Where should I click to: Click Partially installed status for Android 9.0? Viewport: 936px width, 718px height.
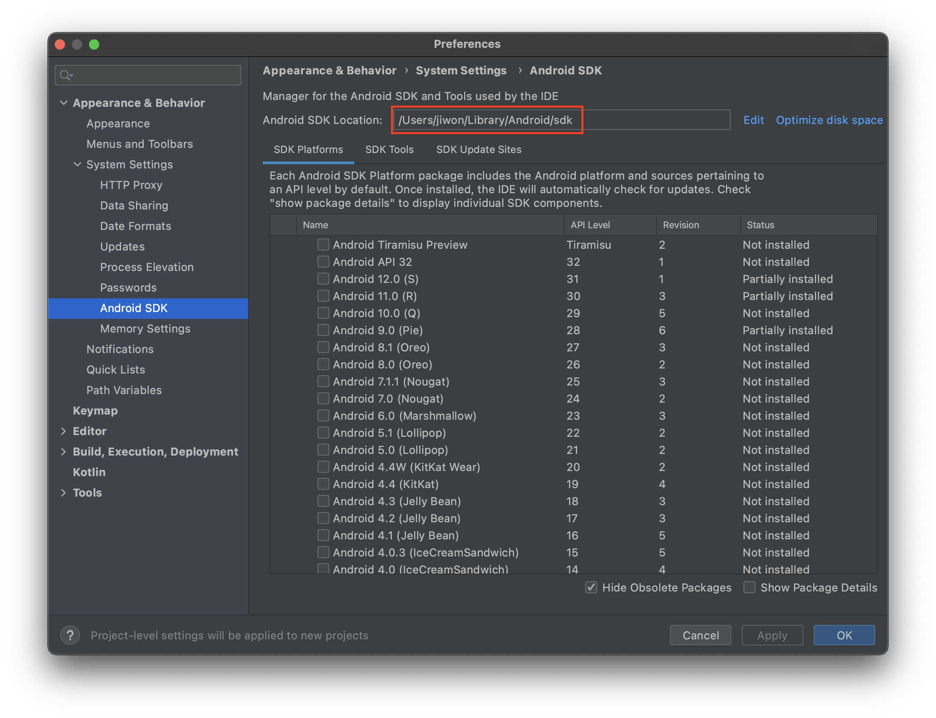(x=788, y=330)
